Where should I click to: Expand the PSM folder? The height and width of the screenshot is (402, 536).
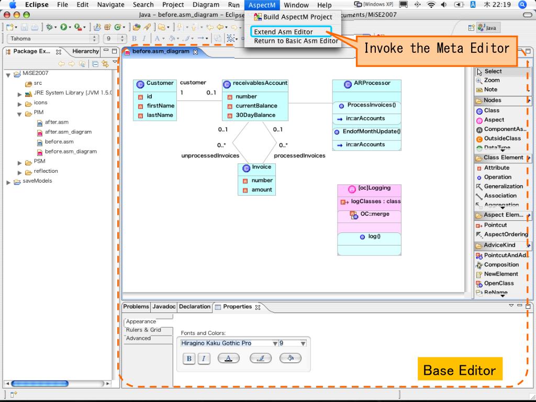click(19, 162)
